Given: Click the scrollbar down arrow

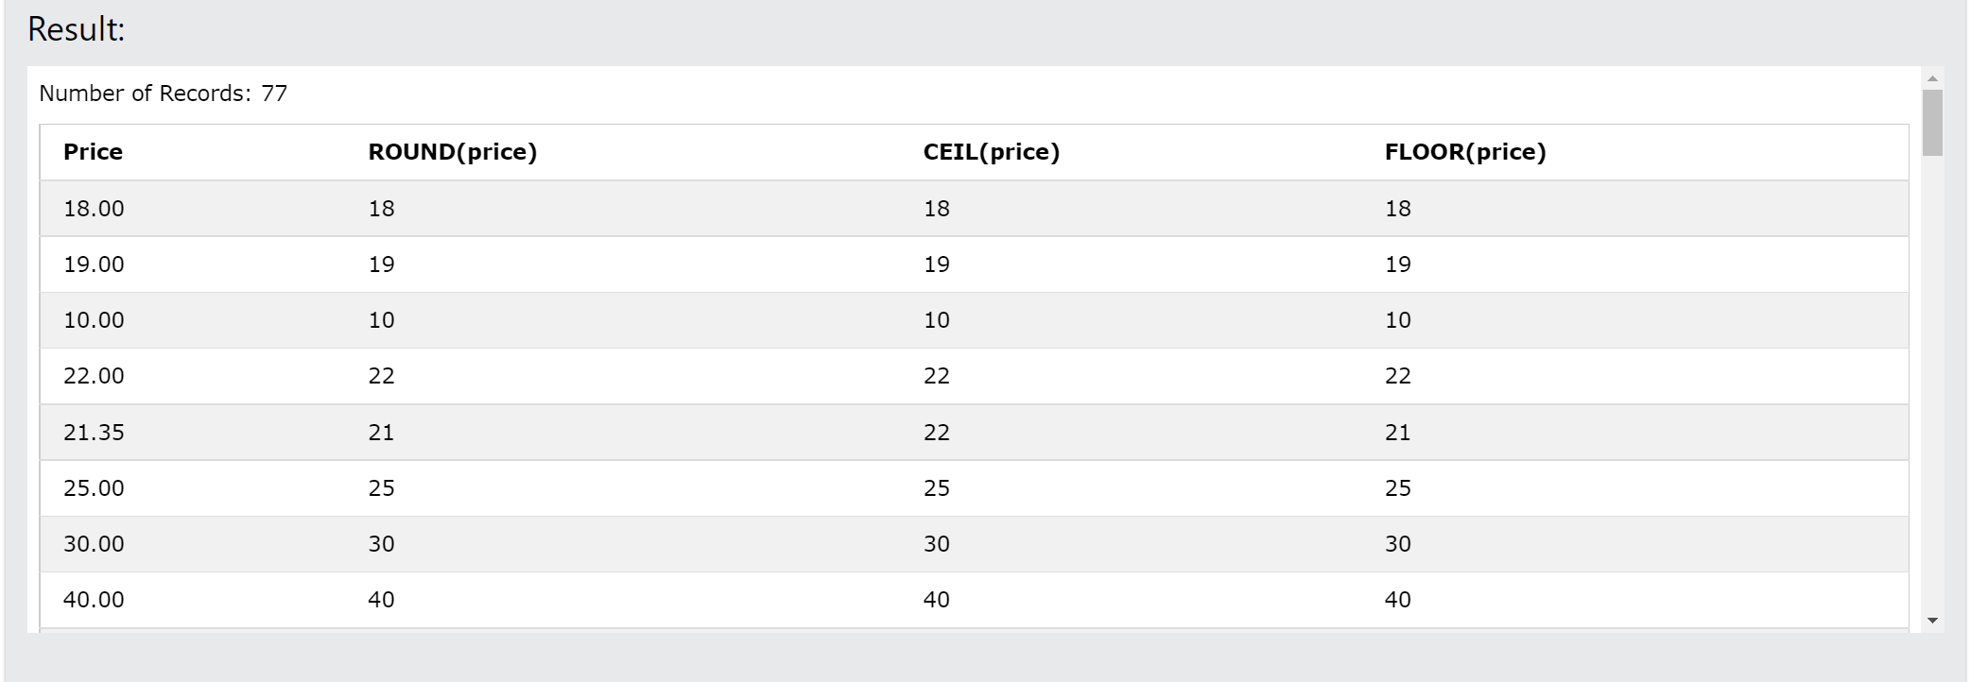Looking at the screenshot, I should [1932, 621].
